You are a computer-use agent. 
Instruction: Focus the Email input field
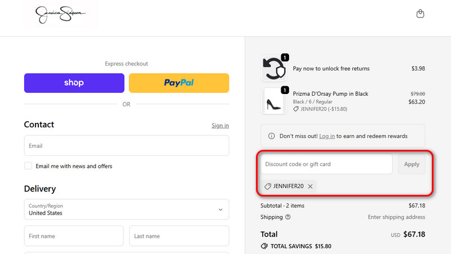(x=126, y=146)
